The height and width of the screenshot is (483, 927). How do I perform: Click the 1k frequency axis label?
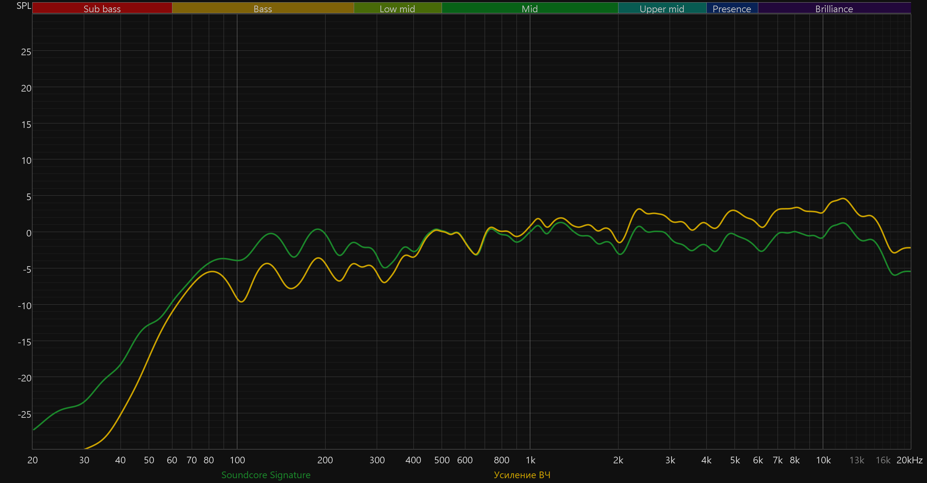(x=530, y=460)
